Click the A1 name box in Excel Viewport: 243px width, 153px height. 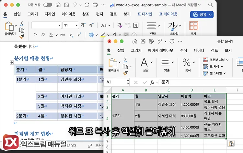[116, 82]
